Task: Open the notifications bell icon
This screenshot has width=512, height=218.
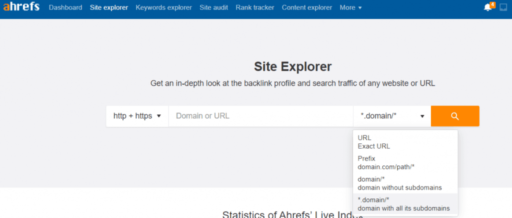Action: click(x=488, y=7)
